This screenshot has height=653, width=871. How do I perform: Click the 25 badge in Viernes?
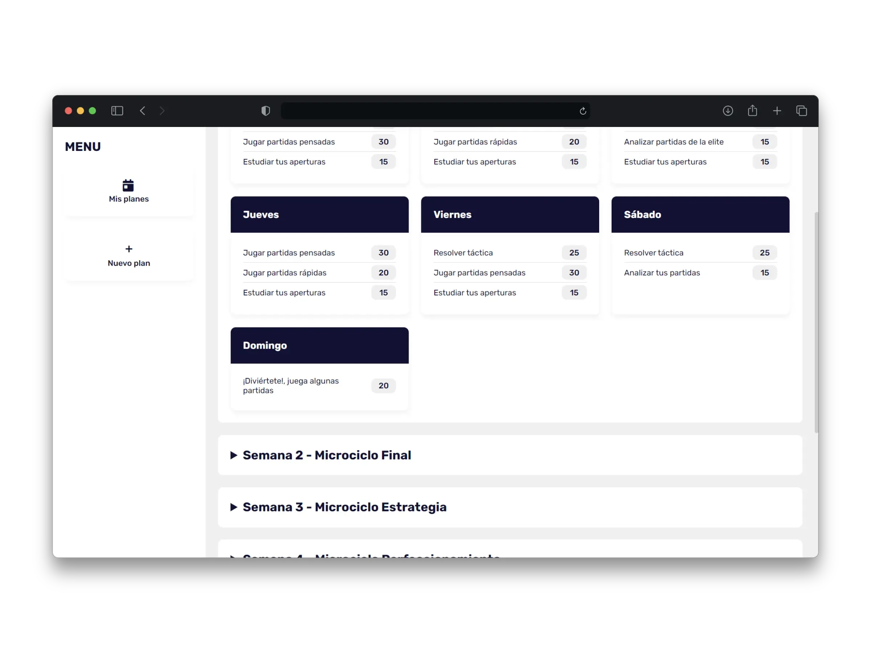point(574,253)
